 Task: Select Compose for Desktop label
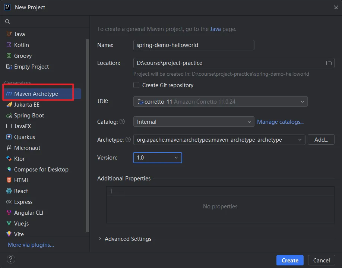(41, 170)
